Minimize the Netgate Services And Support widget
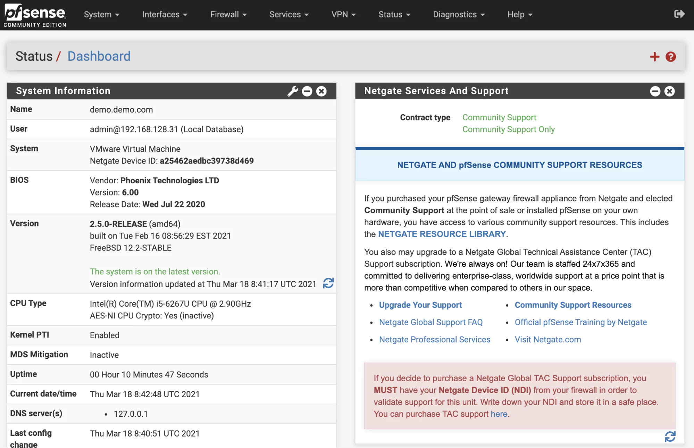694x448 pixels. point(655,91)
